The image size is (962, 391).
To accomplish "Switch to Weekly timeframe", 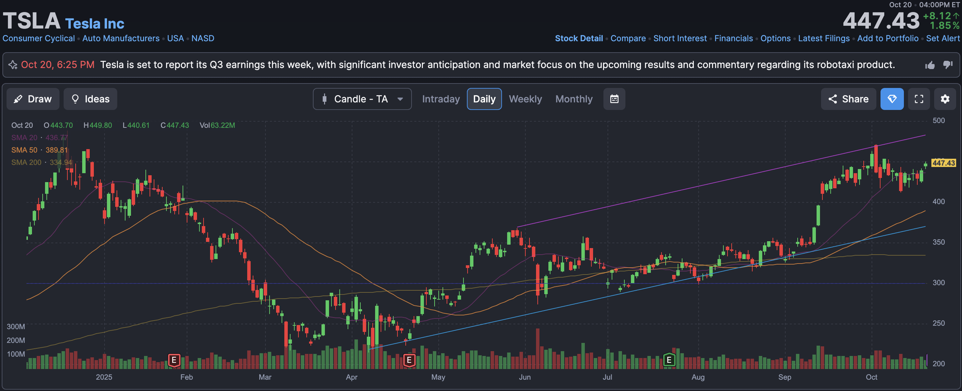I will (x=525, y=99).
